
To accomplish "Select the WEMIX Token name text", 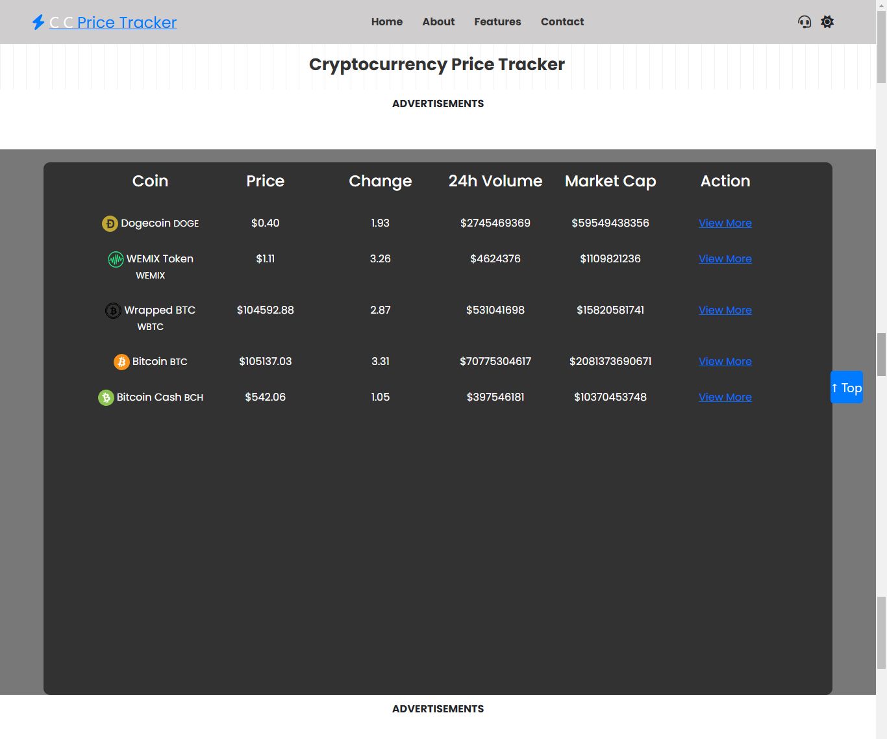I will (160, 258).
